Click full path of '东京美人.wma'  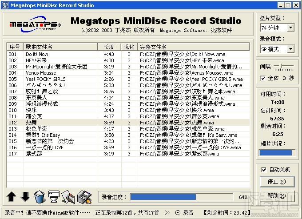tap(182, 98)
